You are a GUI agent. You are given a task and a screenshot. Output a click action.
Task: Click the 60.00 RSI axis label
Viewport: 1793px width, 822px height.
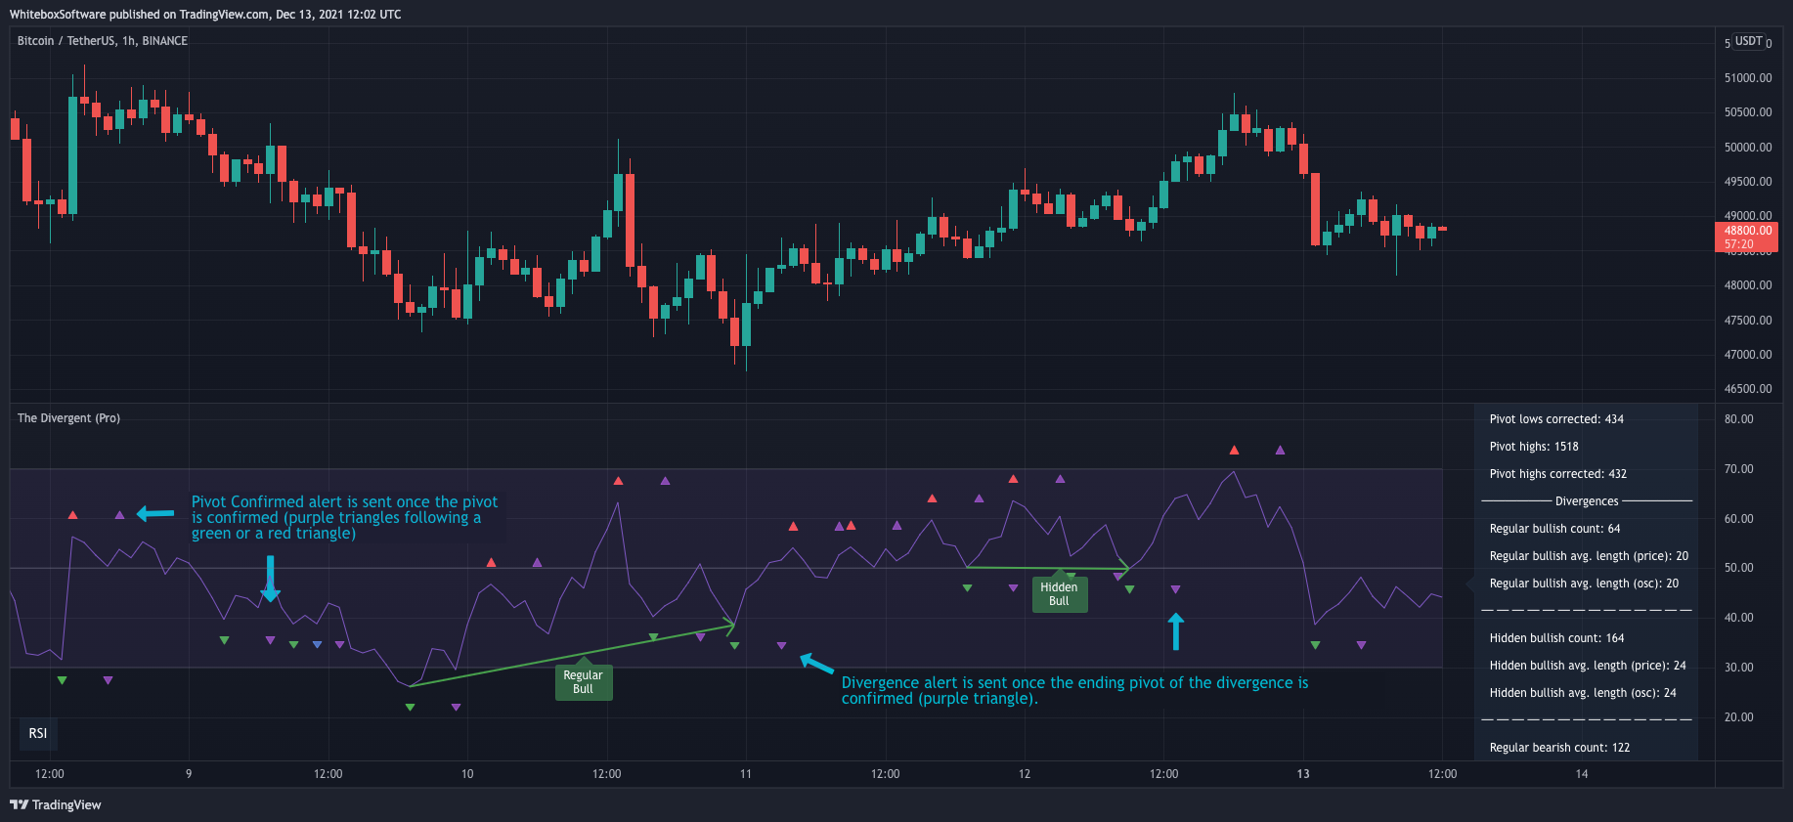pyautogui.click(x=1738, y=519)
